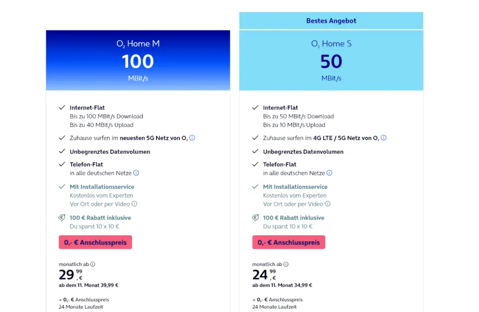Open monatlich ab info for Home S price

click(286, 264)
